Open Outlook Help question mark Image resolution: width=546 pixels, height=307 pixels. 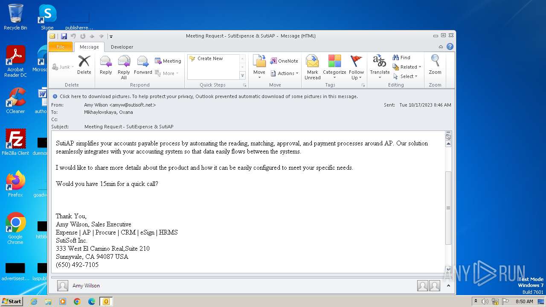coord(450,47)
